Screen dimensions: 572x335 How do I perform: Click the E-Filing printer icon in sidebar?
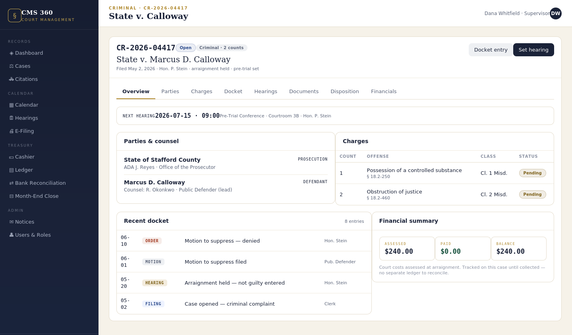point(12,131)
